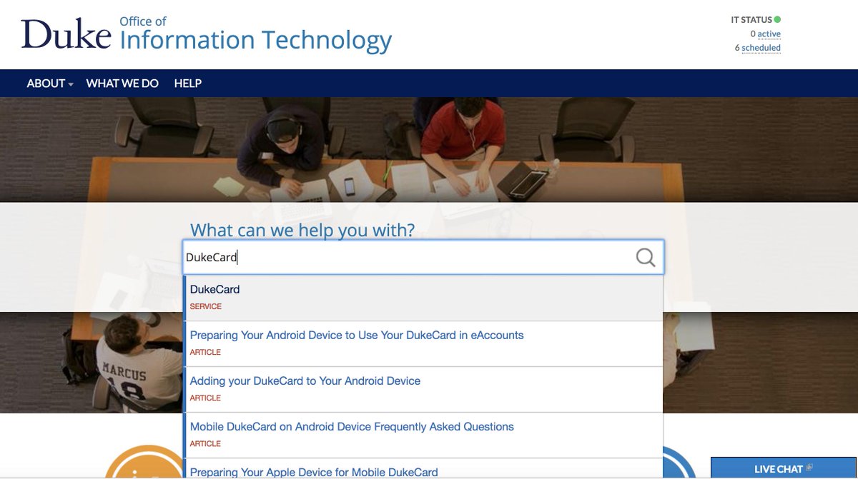Open the HELP menu

pyautogui.click(x=187, y=84)
